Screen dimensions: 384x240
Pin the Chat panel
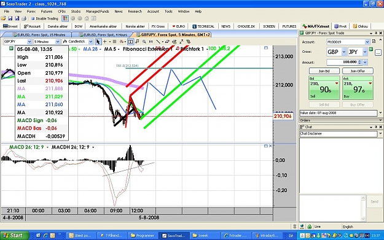pos(376,127)
